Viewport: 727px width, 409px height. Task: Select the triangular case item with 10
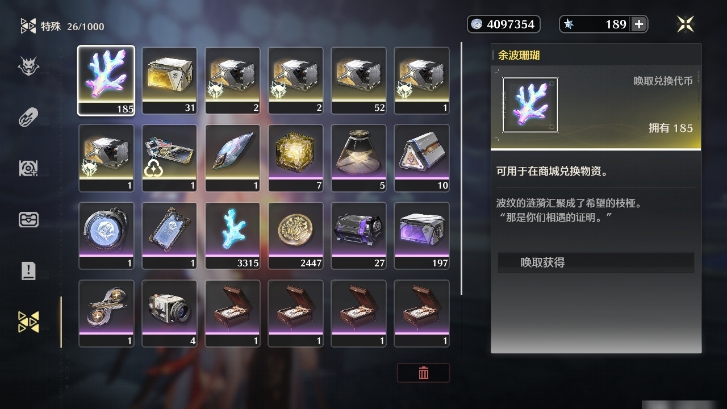421,158
